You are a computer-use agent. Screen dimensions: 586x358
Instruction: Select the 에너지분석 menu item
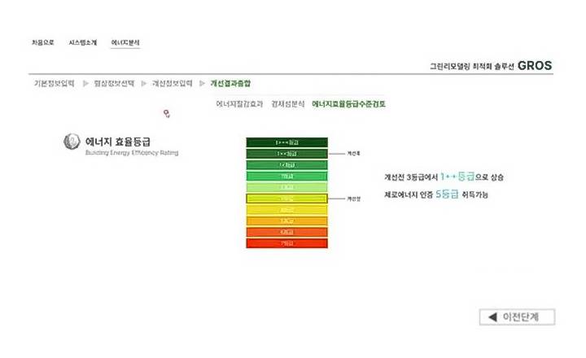[126, 41]
